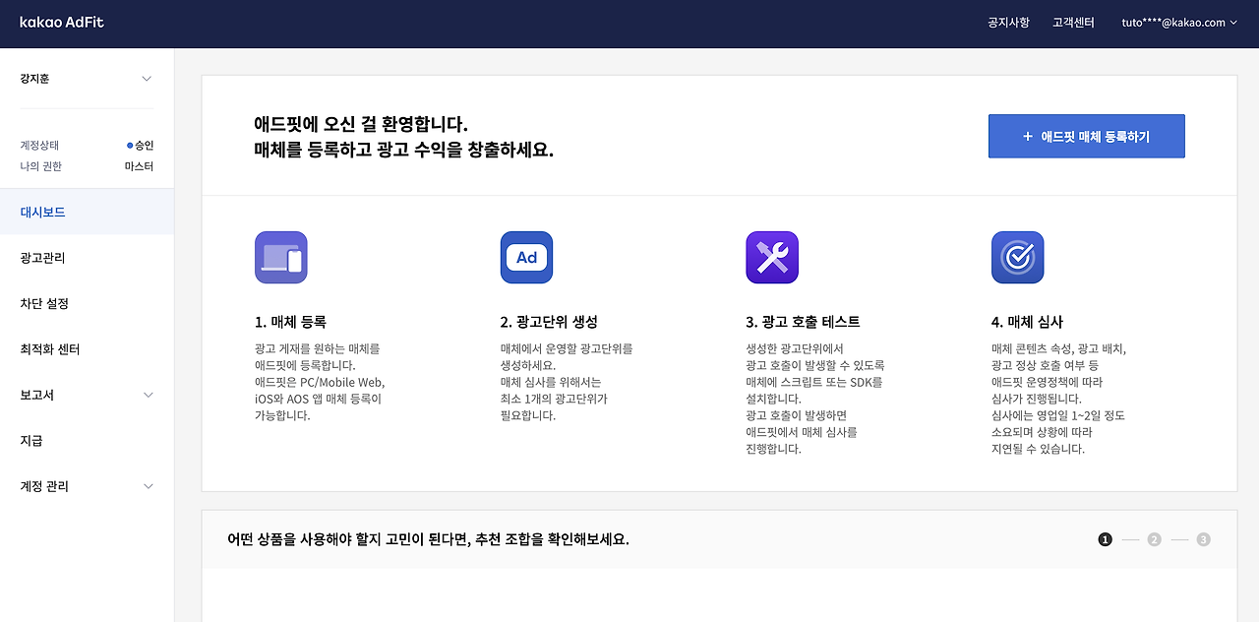Image resolution: width=1259 pixels, height=622 pixels.
Task: Go to recommendation slide step 2
Action: click(x=1154, y=539)
